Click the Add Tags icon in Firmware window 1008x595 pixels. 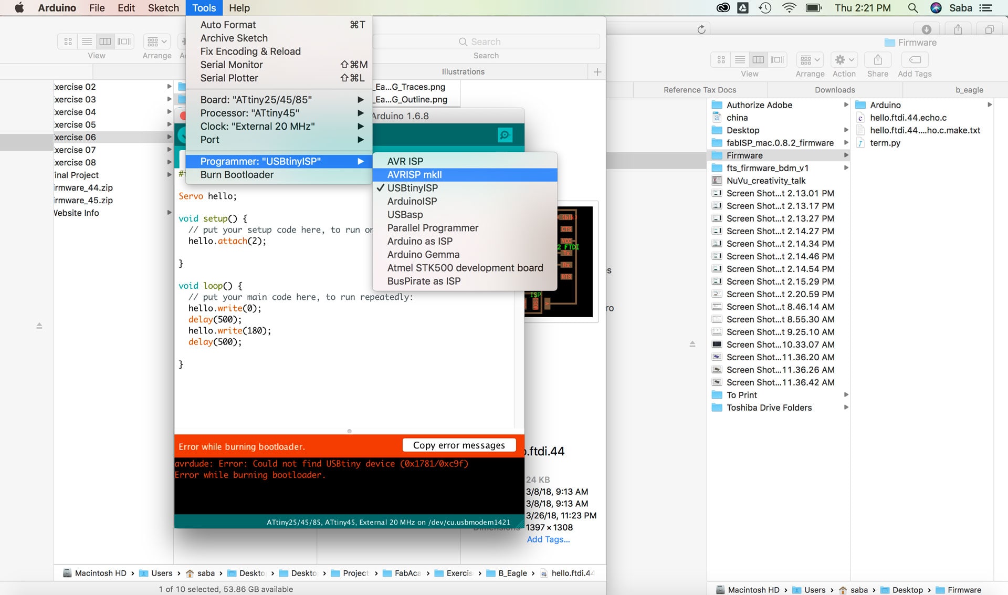coord(915,60)
